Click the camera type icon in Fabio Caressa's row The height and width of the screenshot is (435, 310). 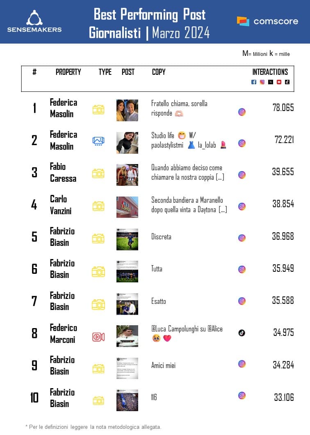98,174
